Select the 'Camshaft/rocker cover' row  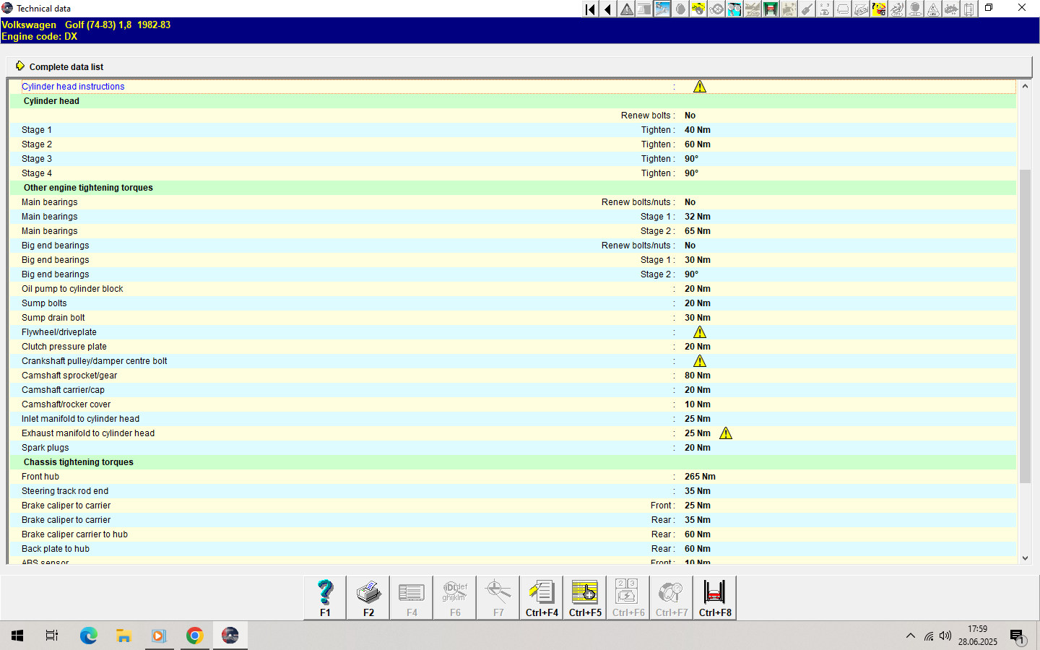point(513,404)
